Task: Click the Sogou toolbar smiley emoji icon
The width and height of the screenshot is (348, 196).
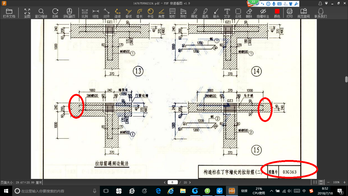Action: (x=268, y=4)
